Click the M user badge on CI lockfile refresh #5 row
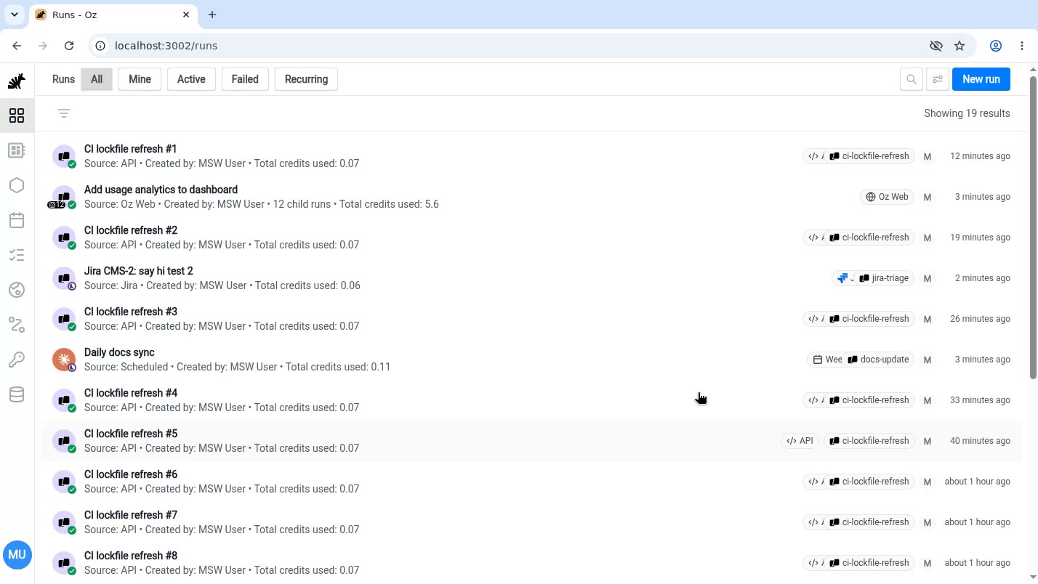 click(x=928, y=441)
